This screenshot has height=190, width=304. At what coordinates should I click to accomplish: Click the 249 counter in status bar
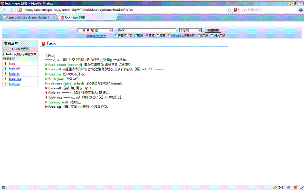[x=281, y=187]
